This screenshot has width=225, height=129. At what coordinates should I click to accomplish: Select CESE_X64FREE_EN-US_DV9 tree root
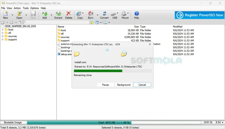(x=20, y=26)
